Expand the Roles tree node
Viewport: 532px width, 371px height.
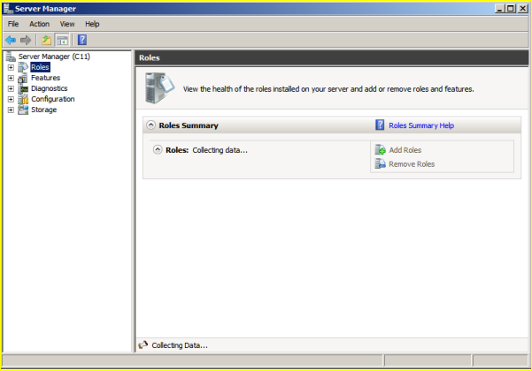[x=11, y=67]
